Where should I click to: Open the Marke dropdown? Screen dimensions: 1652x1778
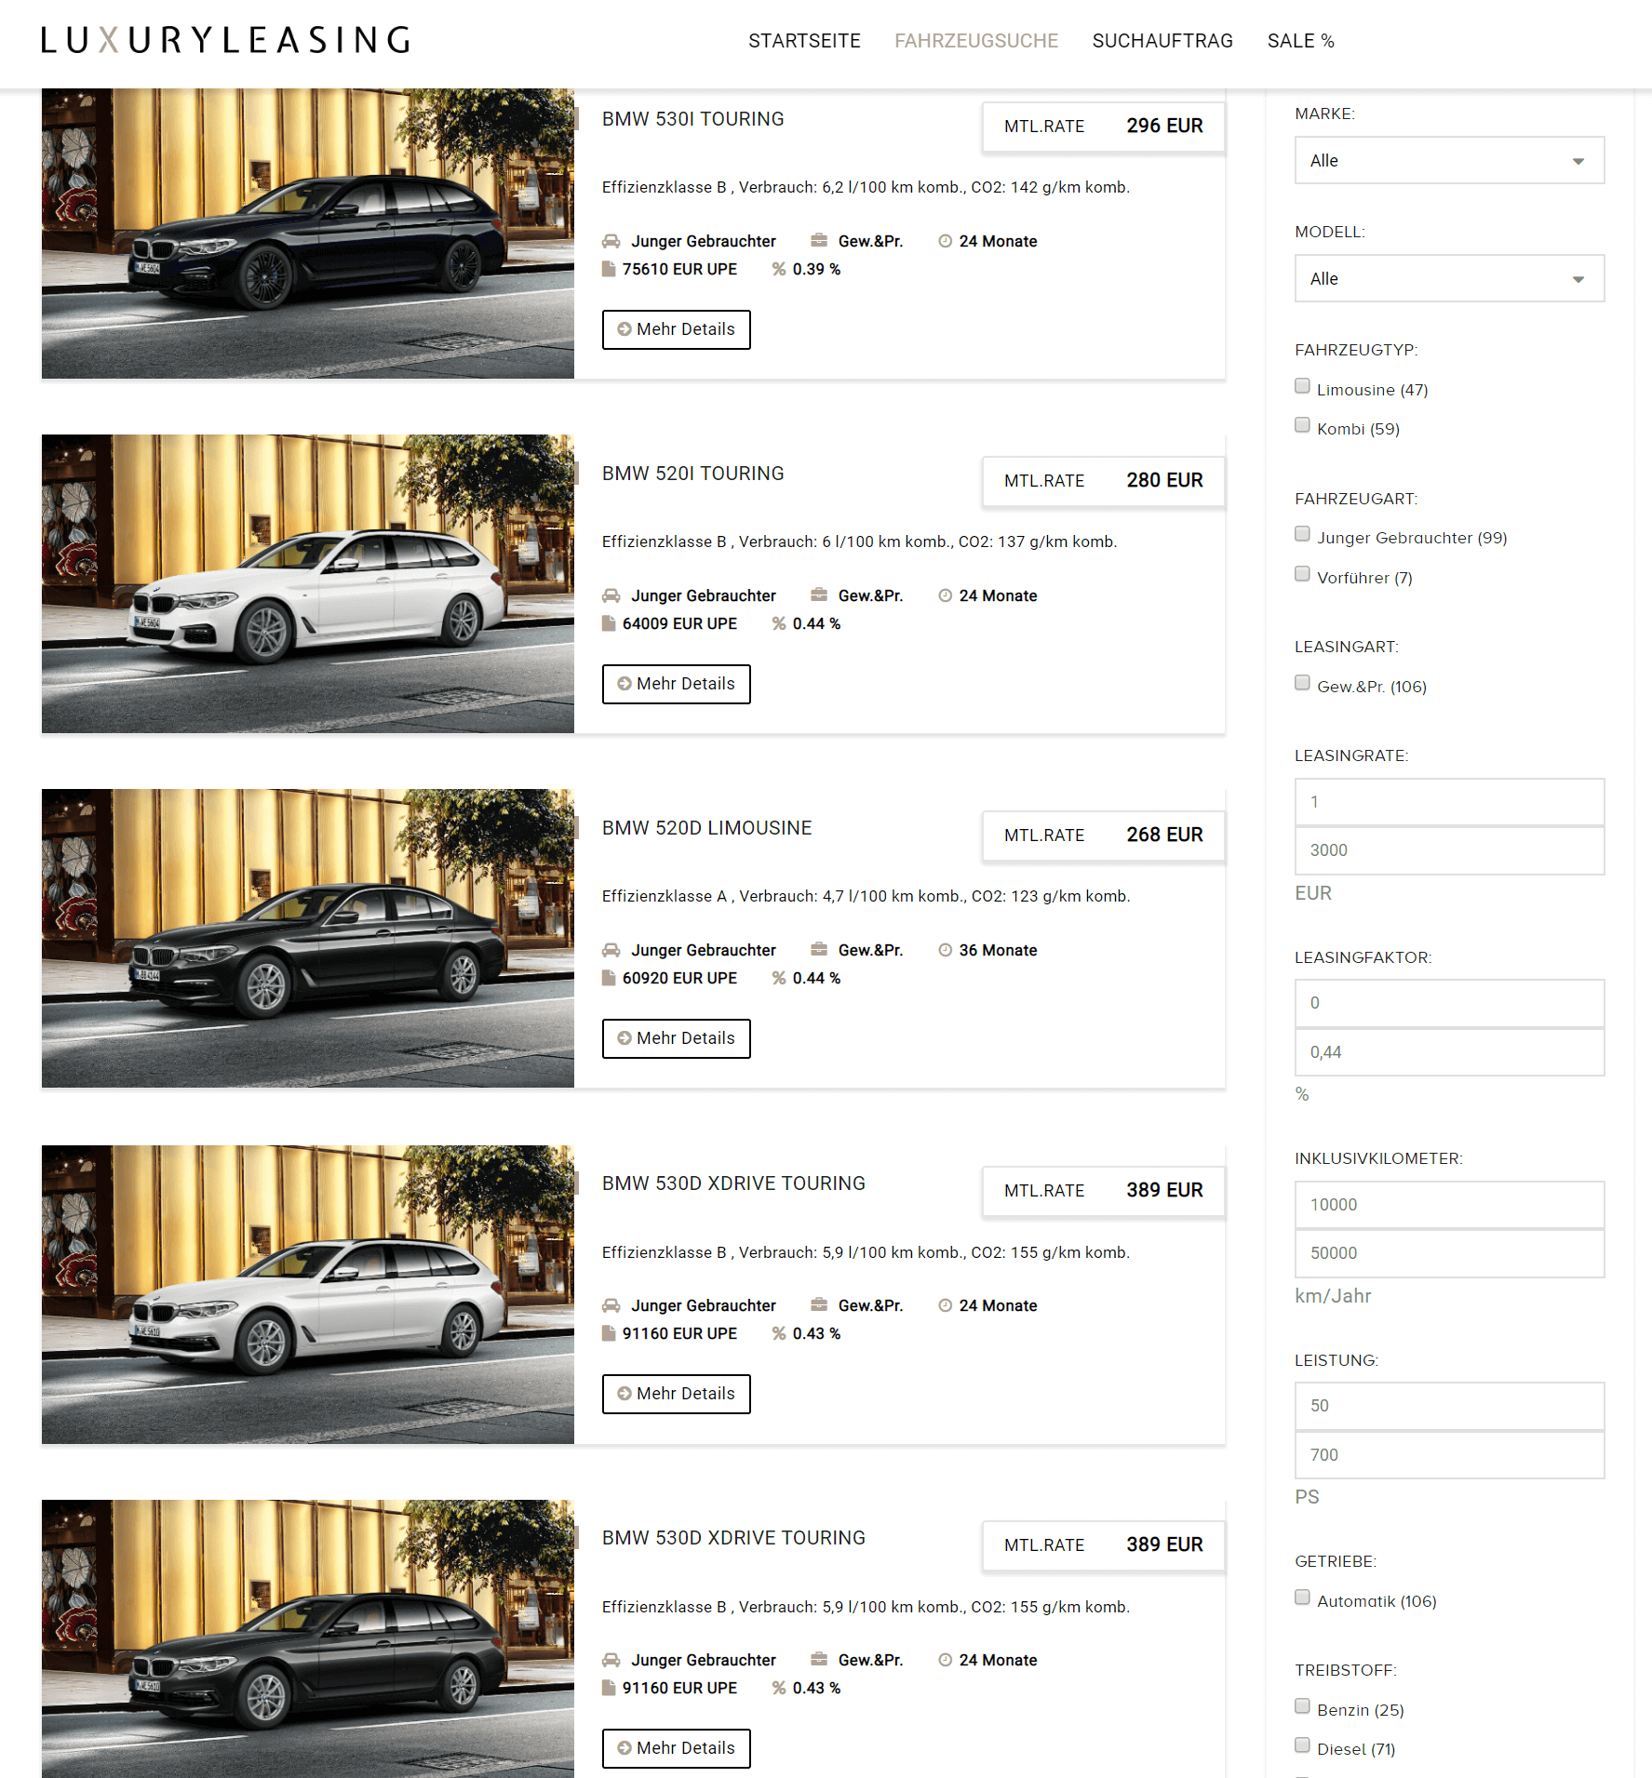(1449, 160)
